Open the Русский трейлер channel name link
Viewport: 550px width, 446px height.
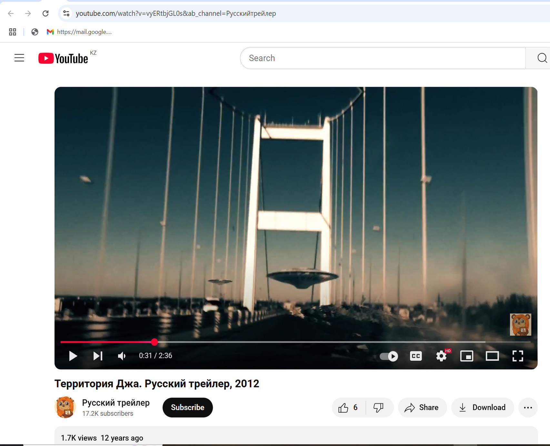pyautogui.click(x=116, y=402)
